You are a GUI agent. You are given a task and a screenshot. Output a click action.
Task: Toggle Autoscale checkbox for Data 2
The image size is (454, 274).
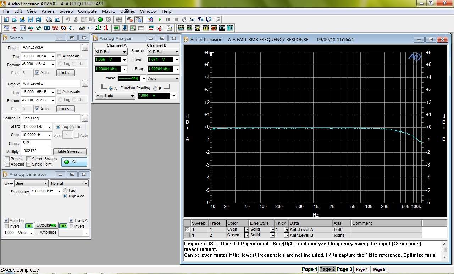click(59, 91)
